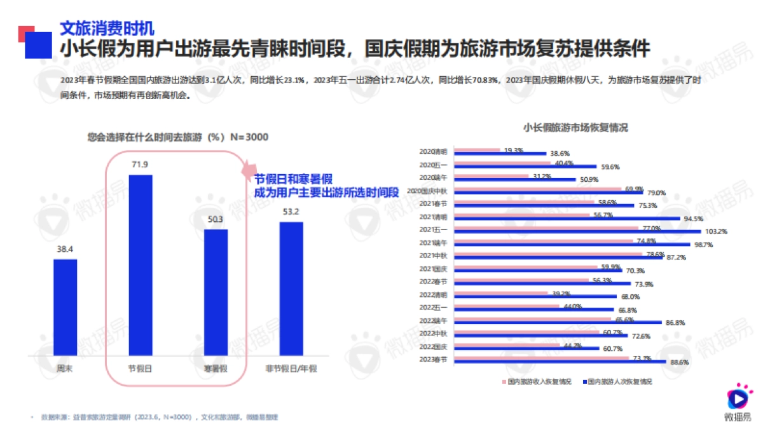Click the pink legend square for 国内旅游收入恢复情况
The image size is (763, 429).
(503, 380)
